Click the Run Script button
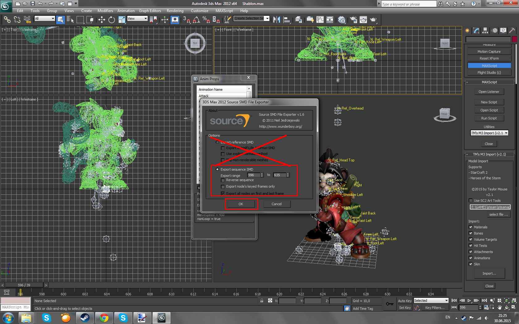The height and width of the screenshot is (324, 519). coord(489,118)
